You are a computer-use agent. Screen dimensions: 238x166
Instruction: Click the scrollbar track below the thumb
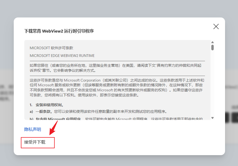coord(212,85)
